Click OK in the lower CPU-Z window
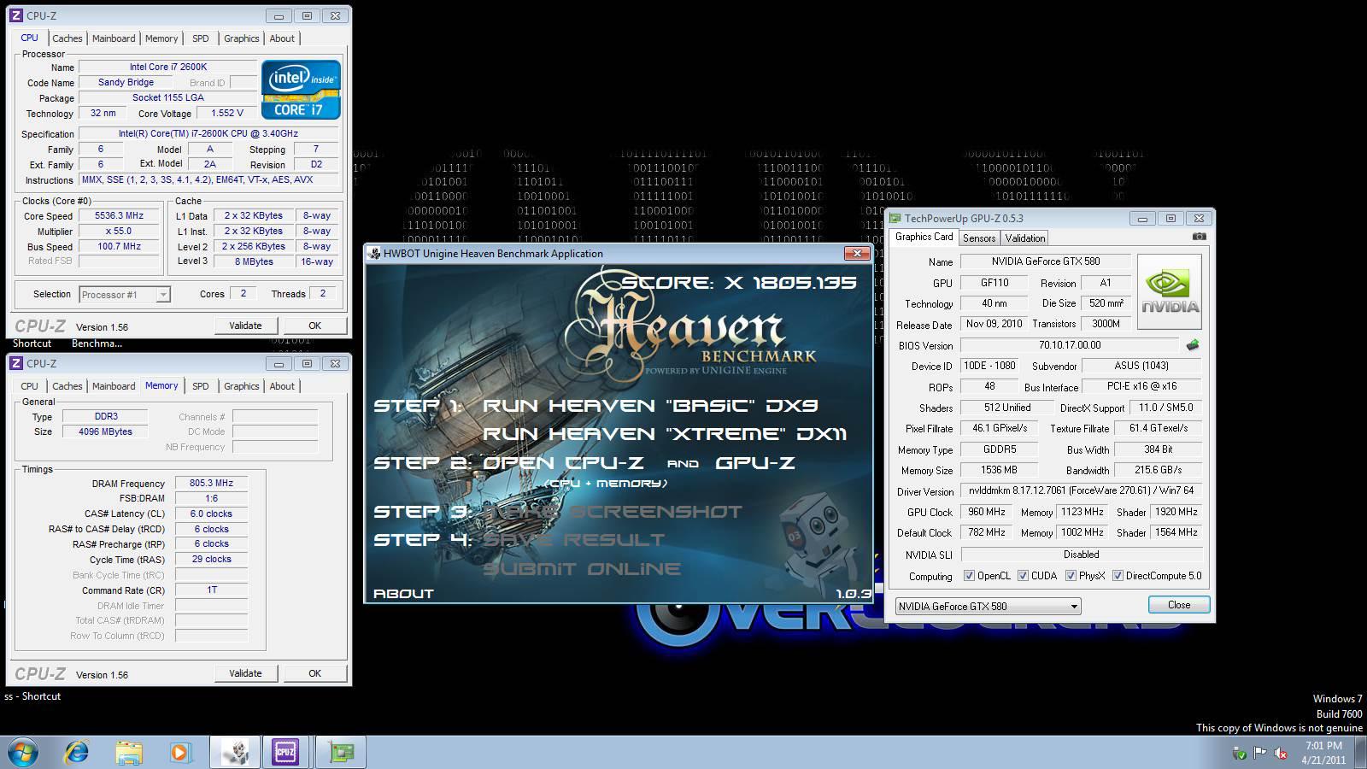This screenshot has width=1367, height=769. pyautogui.click(x=314, y=673)
